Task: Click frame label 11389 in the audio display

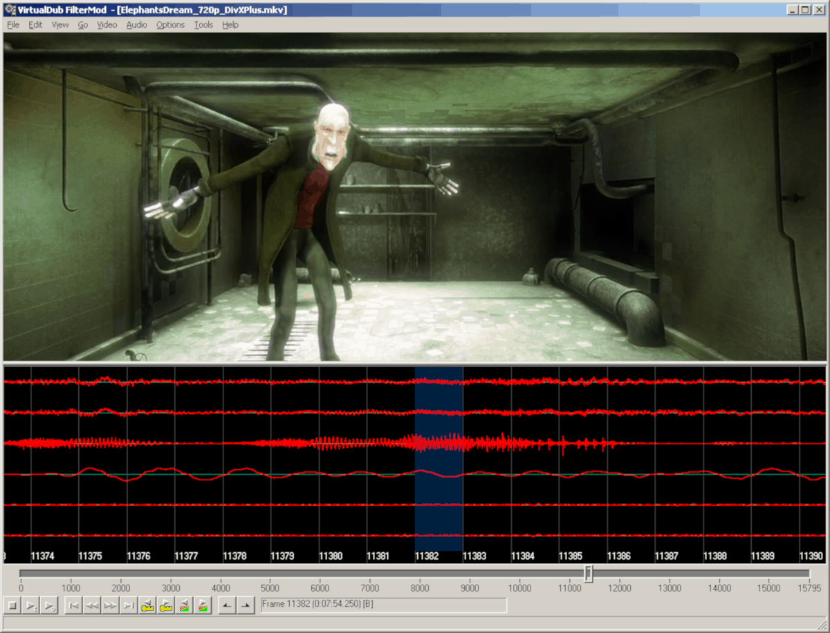Action: 764,556
